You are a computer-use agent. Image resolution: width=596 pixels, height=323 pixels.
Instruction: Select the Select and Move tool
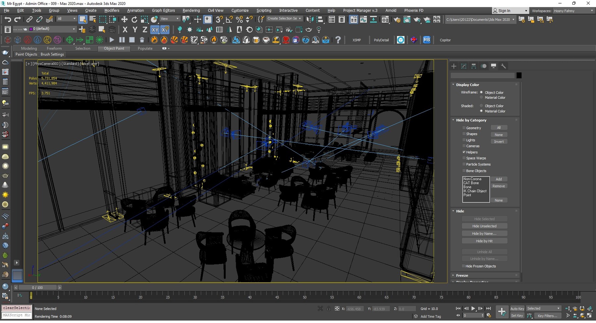(x=124, y=19)
